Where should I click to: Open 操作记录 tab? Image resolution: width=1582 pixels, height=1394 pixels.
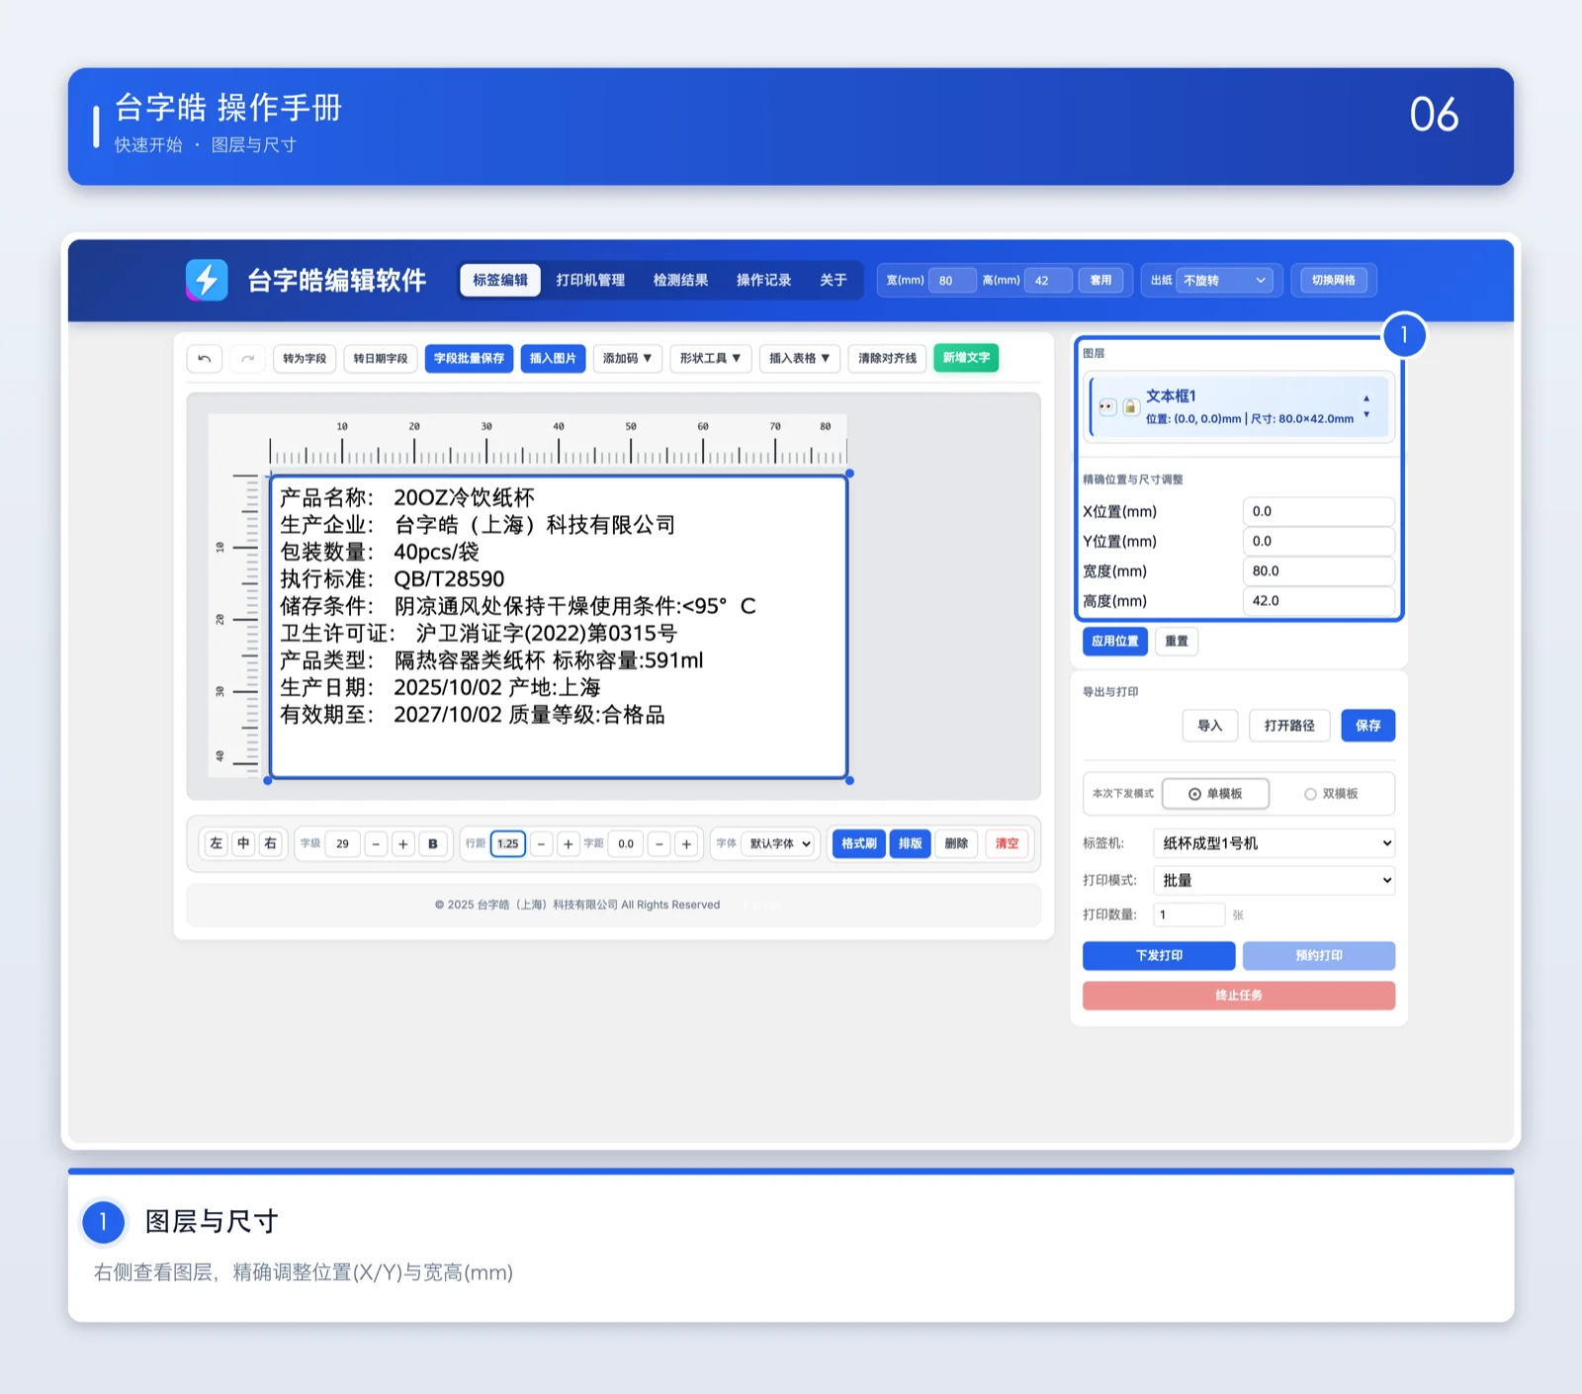coord(763,280)
